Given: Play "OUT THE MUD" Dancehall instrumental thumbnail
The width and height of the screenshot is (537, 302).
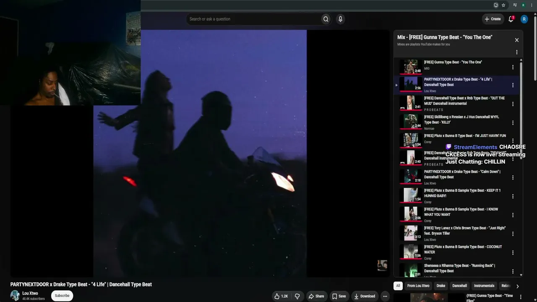Looking at the screenshot, I should click(410, 103).
